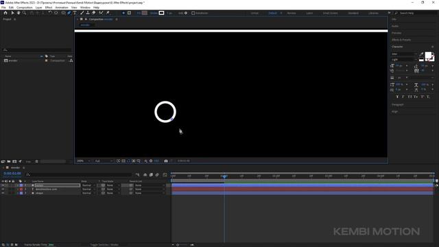The image size is (439, 247).
Task: Open the Layer menu
Action: 38,8
